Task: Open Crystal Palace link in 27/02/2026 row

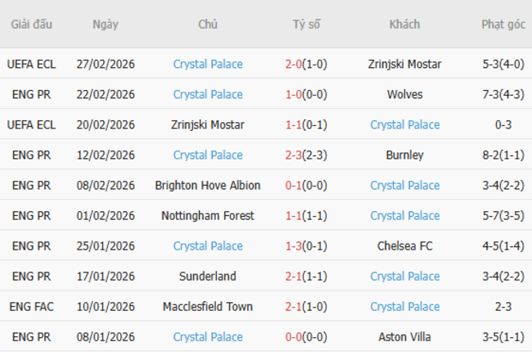Action: tap(208, 64)
